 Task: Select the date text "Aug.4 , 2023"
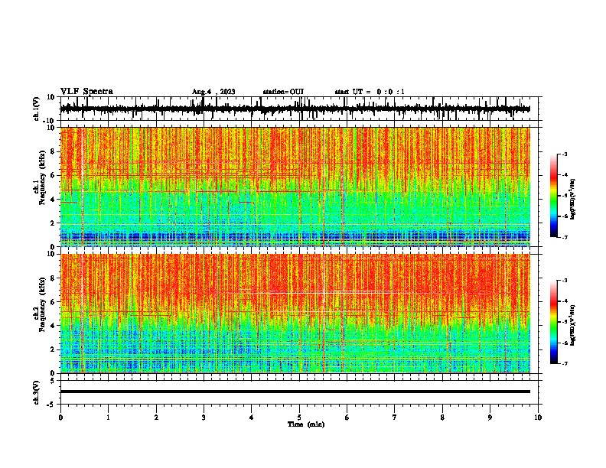tap(213, 92)
